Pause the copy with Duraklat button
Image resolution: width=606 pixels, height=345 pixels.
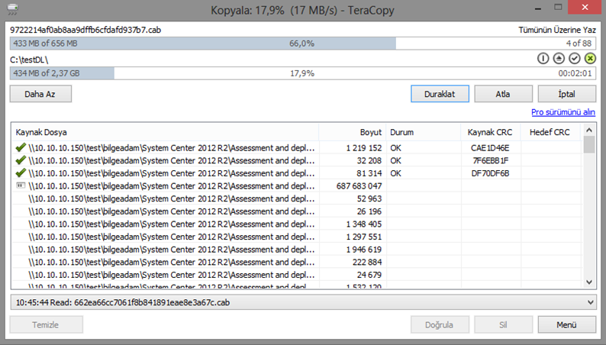[x=440, y=94]
